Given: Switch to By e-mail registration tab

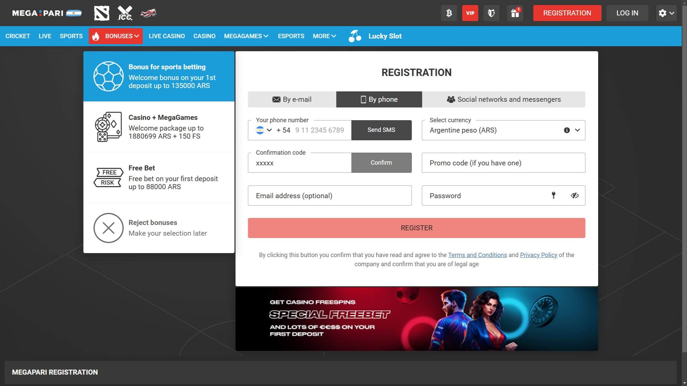Looking at the screenshot, I should (292, 99).
